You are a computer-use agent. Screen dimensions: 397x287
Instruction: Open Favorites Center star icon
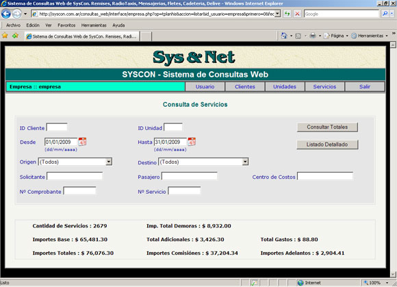click(x=5, y=36)
